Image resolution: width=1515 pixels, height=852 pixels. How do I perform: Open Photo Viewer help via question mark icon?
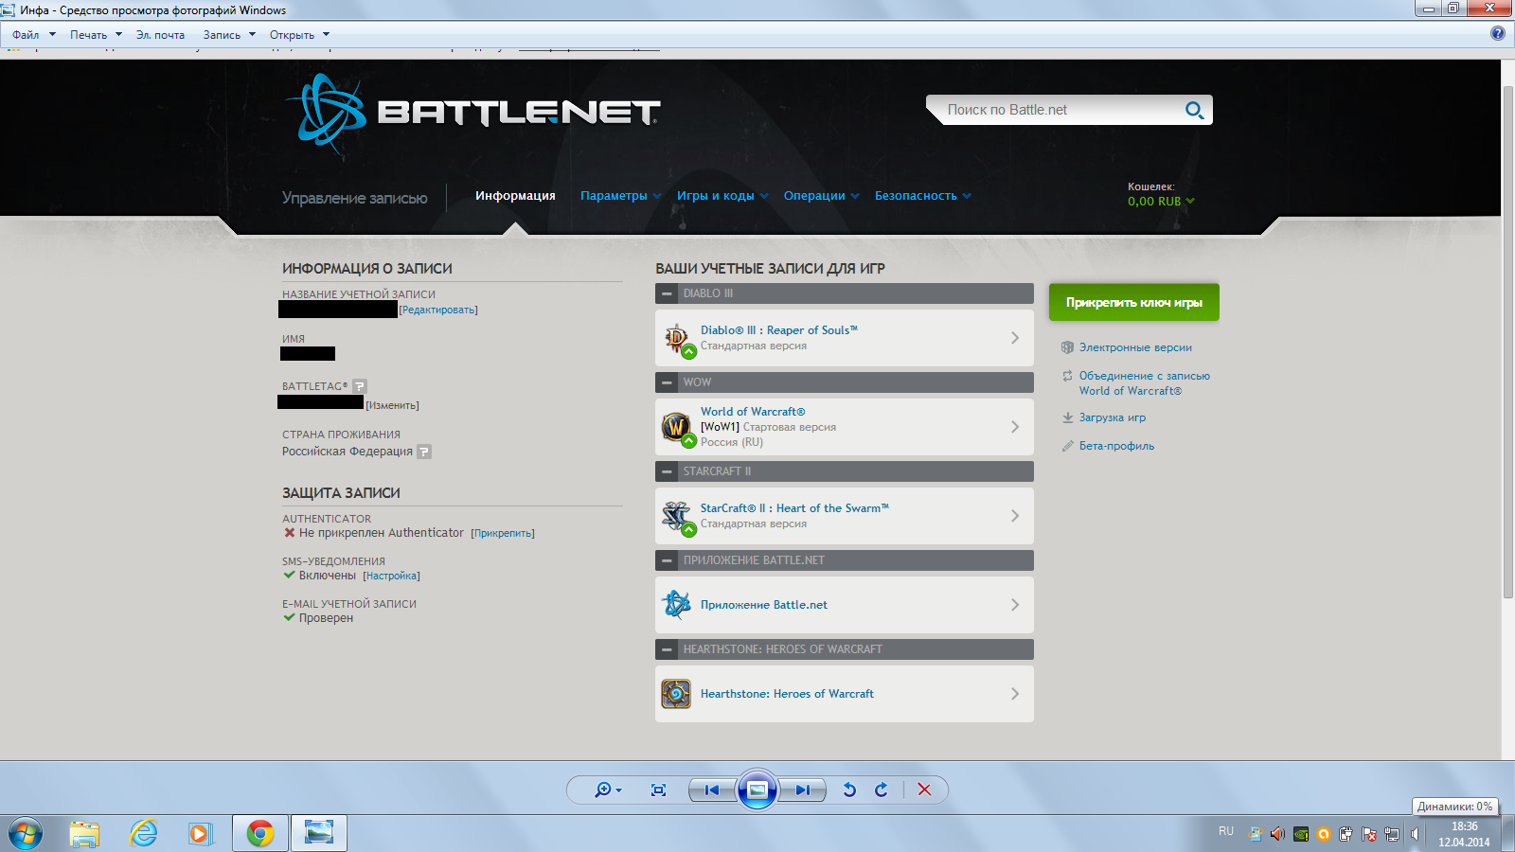1497,33
